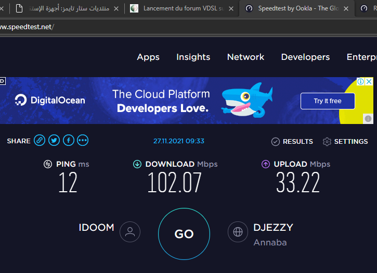The height and width of the screenshot is (273, 377).
Task: Start speed test with GO button
Action: [x=184, y=234]
